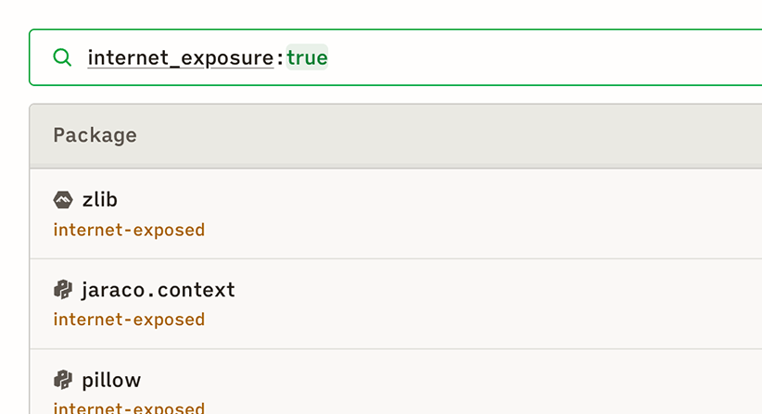Click the zlib package type icon
The height and width of the screenshot is (414, 762).
tap(63, 200)
